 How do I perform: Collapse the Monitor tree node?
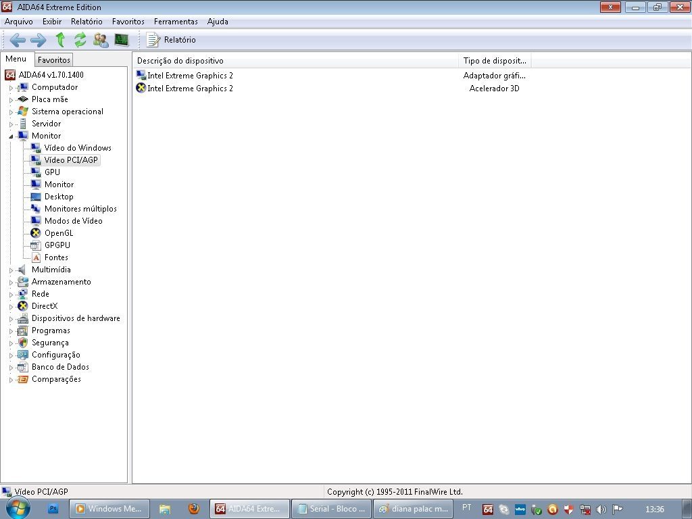11,137
